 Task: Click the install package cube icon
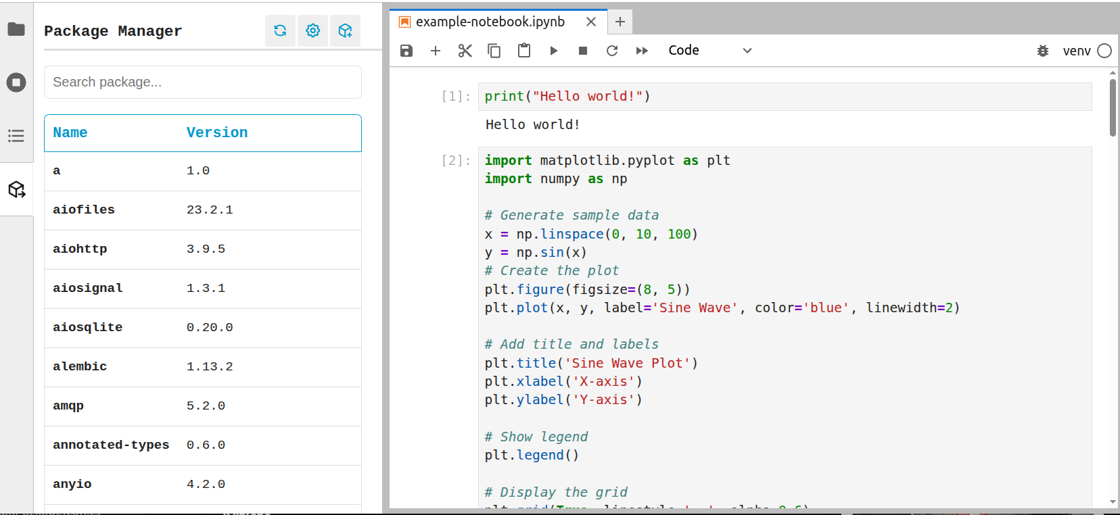[x=345, y=30]
